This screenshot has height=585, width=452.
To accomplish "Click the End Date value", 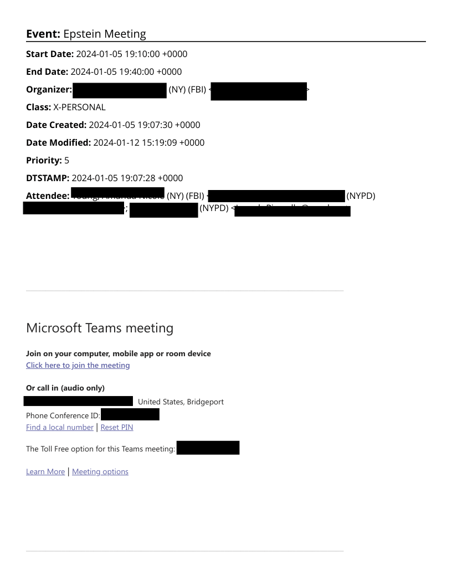I will 126,72.
